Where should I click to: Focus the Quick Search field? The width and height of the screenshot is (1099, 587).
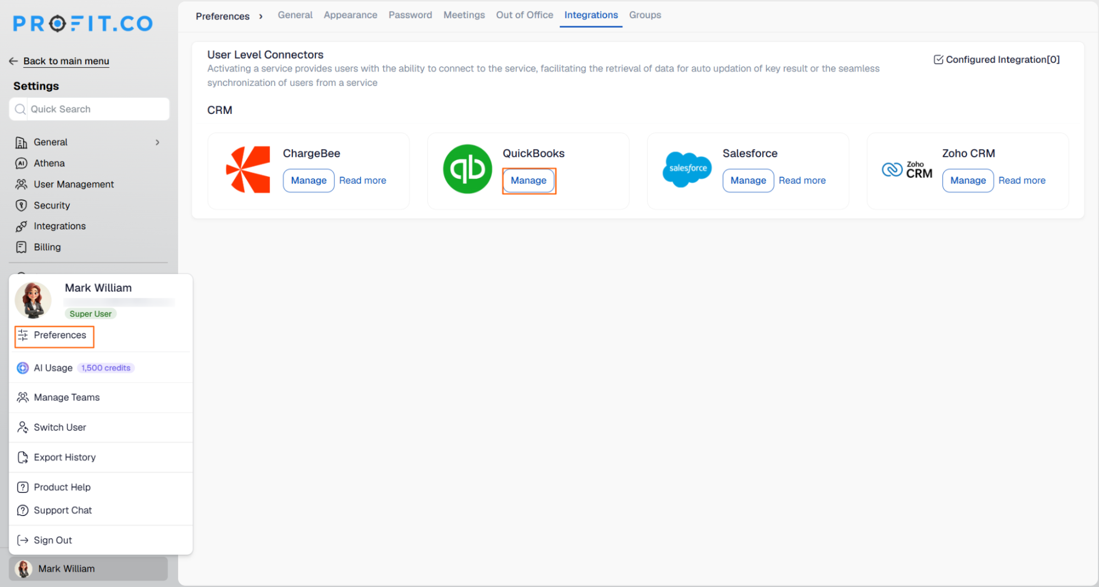[x=89, y=109]
